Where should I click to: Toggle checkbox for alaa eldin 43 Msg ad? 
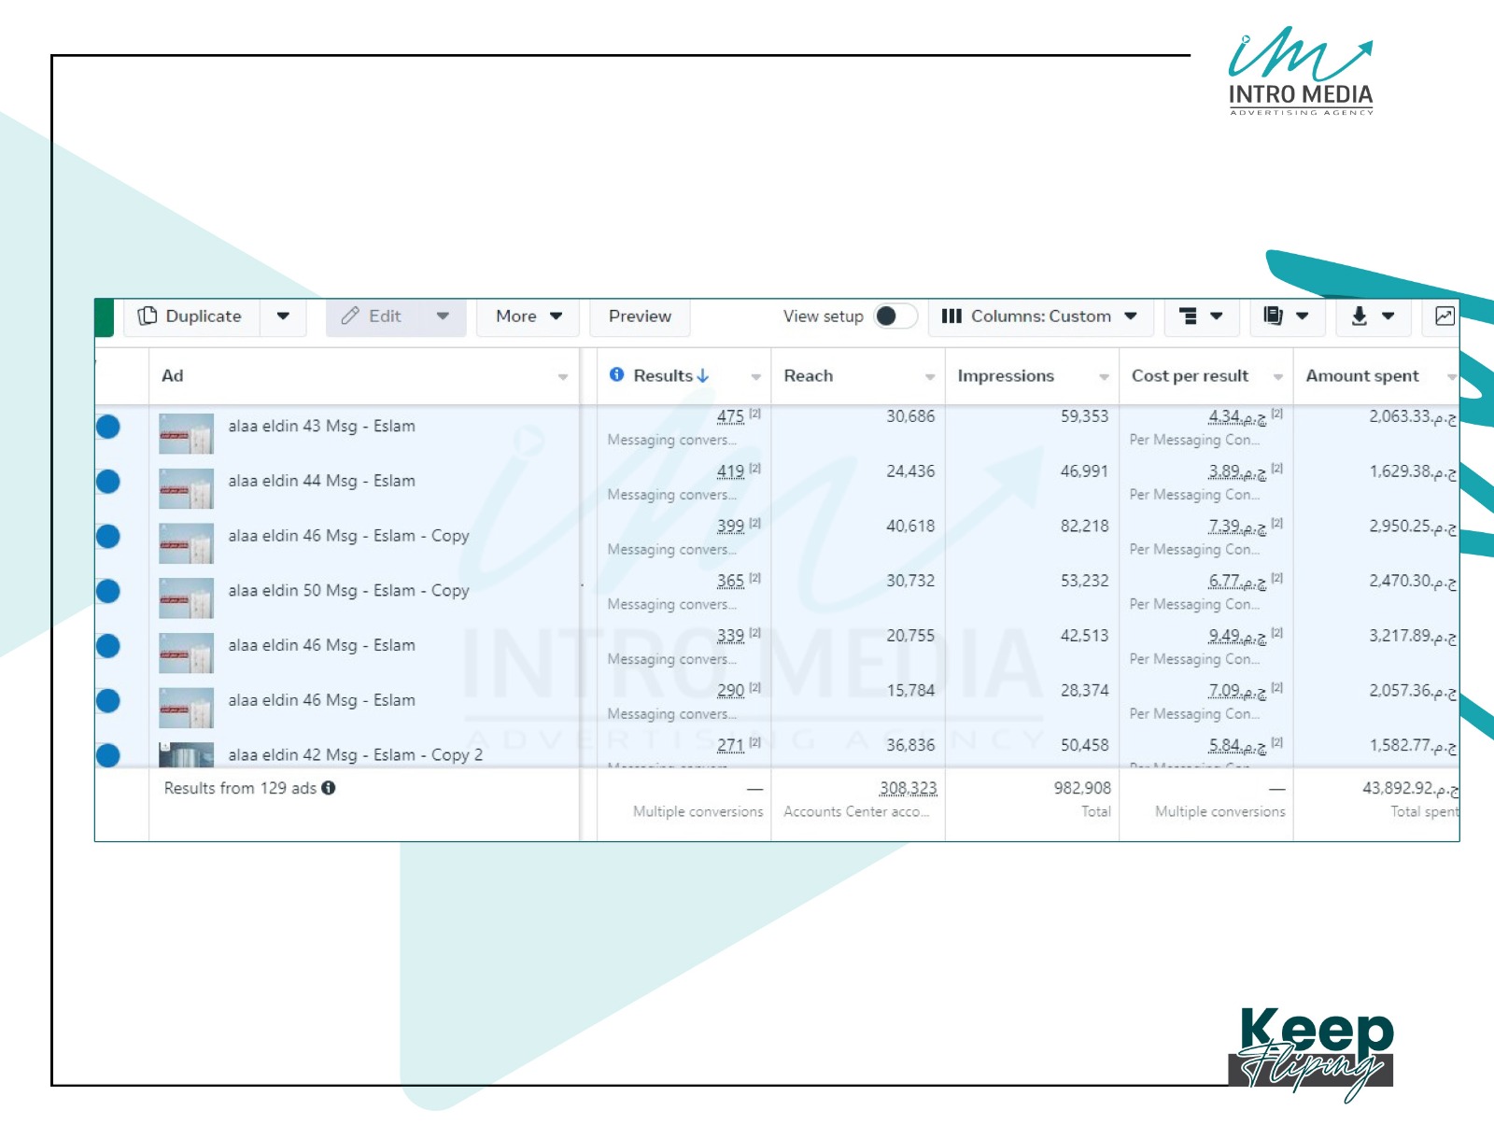(x=108, y=427)
